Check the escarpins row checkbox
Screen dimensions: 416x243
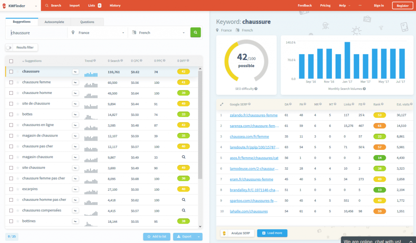click(11, 189)
